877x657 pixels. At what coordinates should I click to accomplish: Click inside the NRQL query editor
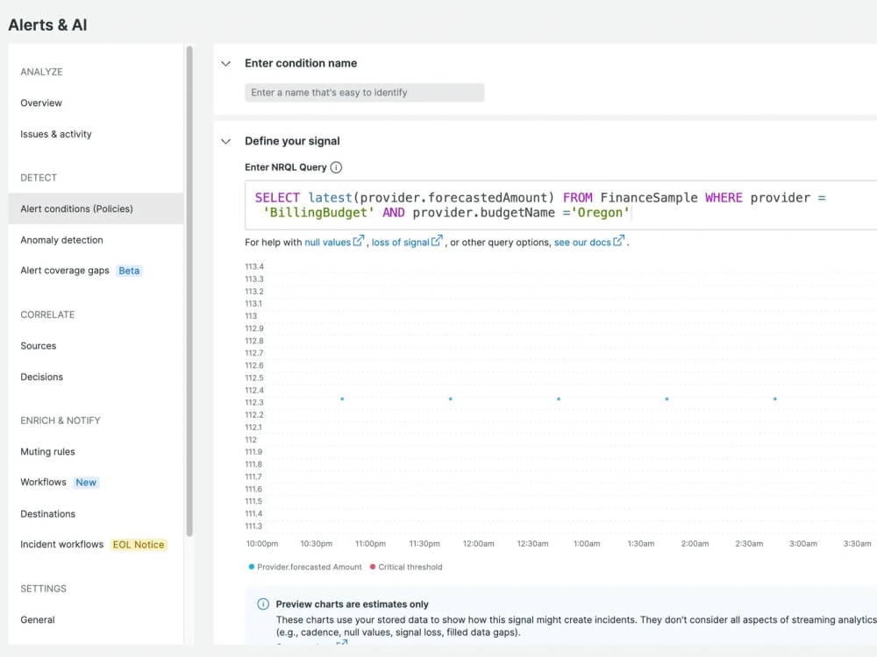pyautogui.click(x=560, y=205)
